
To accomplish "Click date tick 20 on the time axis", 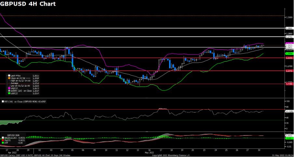I will pos(193,150).
